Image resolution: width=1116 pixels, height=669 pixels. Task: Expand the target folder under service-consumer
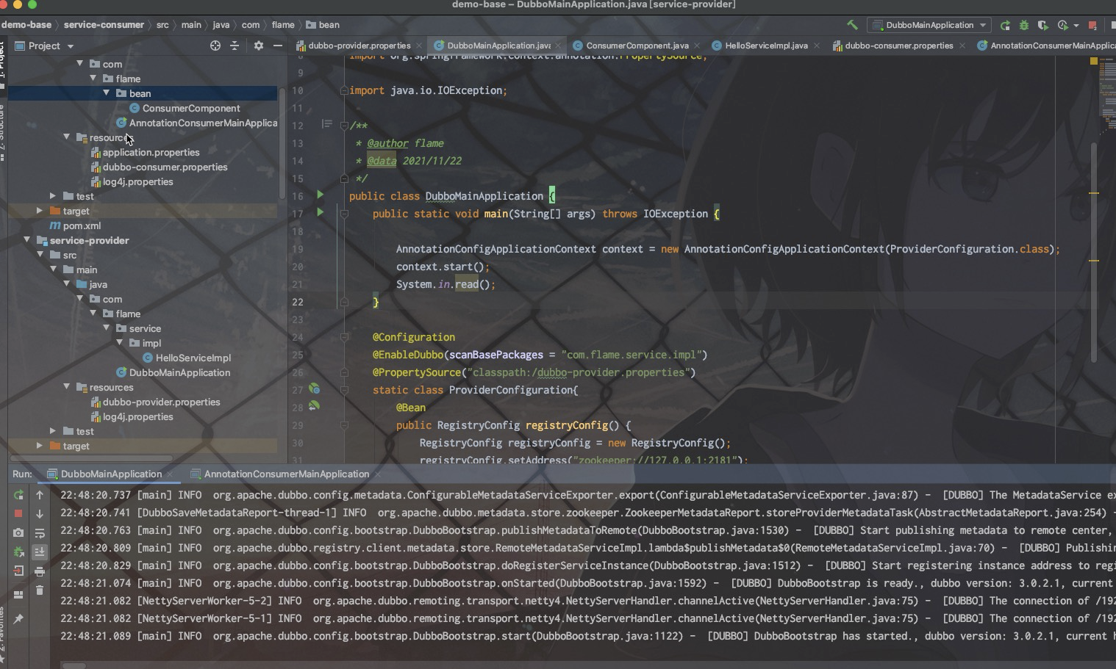40,211
